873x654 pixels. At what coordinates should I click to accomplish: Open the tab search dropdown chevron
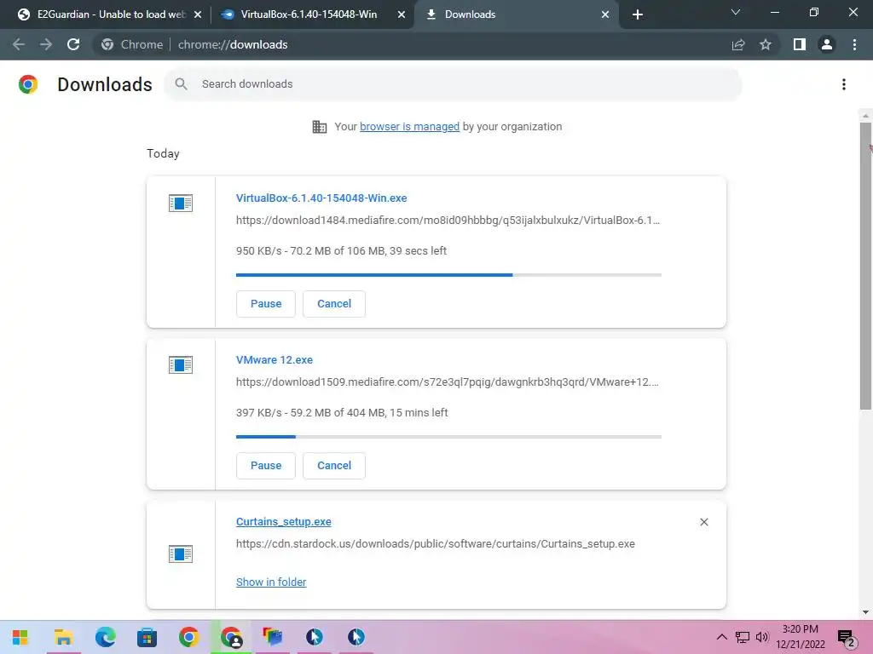pyautogui.click(x=736, y=12)
